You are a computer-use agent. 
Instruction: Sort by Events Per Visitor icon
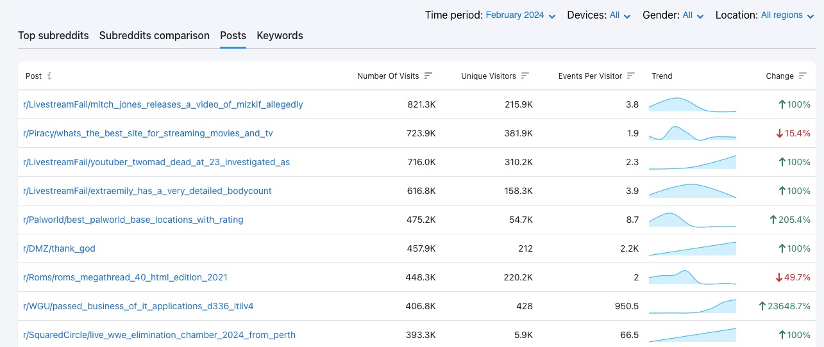pos(631,76)
